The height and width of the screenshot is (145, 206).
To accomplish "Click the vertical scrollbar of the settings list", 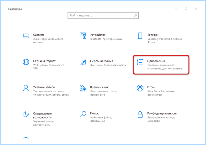I will (200, 85).
